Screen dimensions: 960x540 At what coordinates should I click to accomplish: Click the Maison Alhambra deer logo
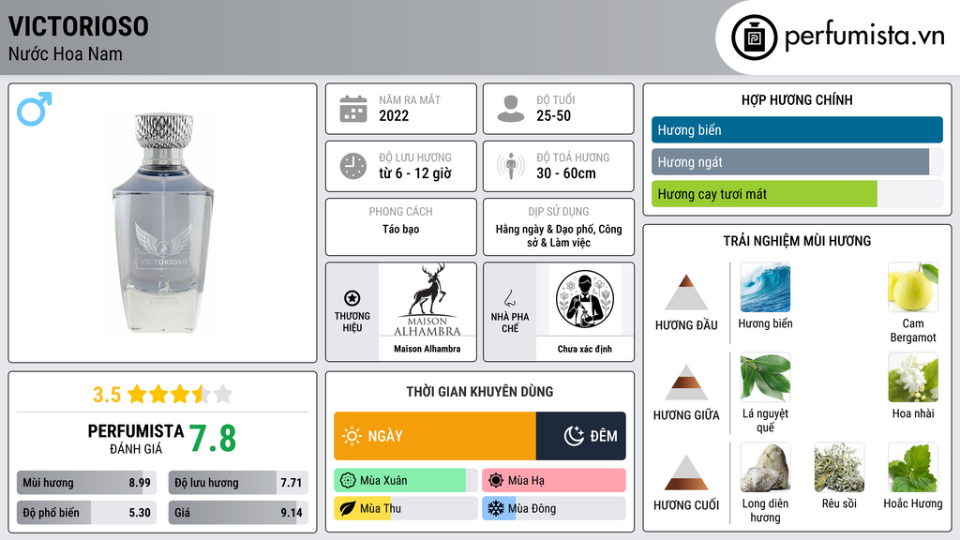pos(427,300)
